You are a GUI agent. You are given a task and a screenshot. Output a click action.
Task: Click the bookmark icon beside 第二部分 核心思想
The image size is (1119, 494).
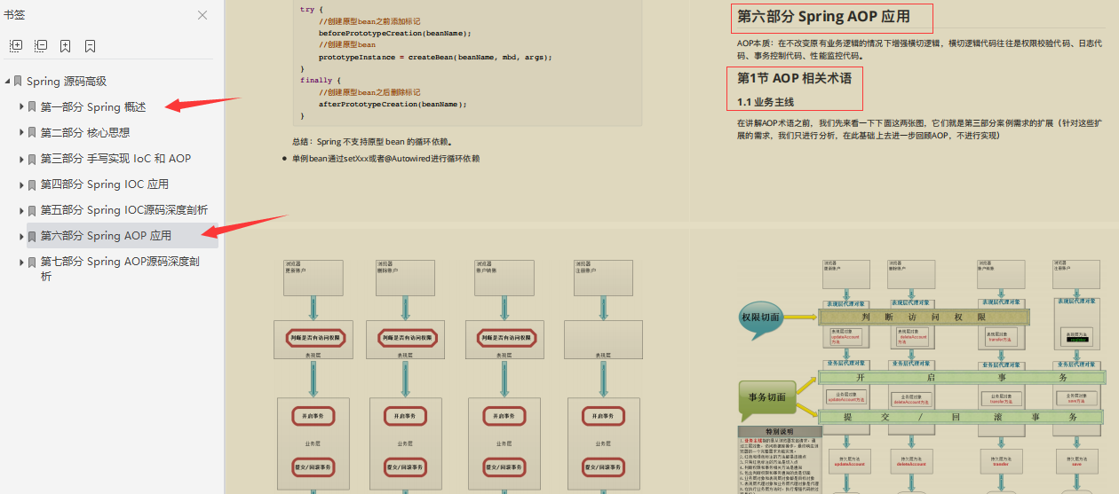point(32,132)
